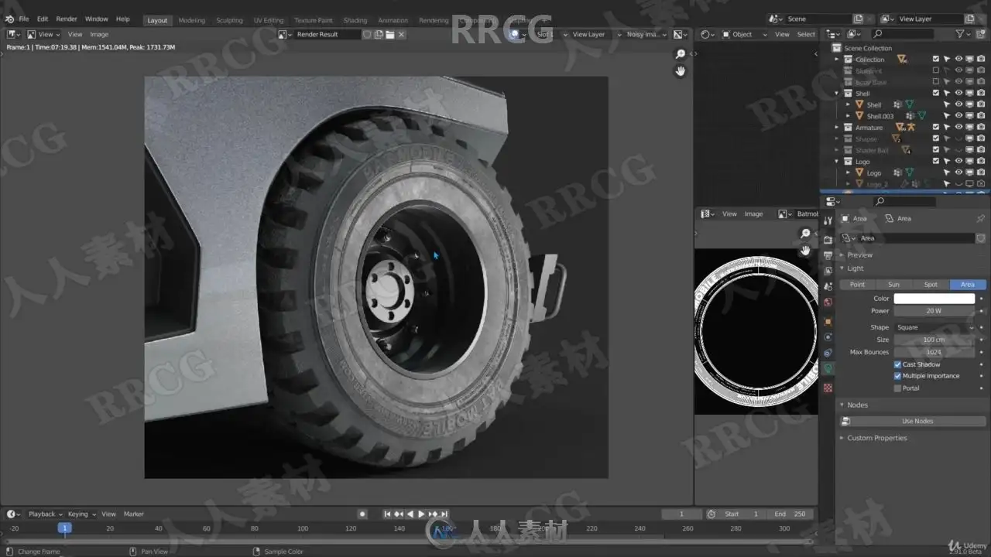
Task: Open the Marker menu in timeline
Action: click(x=134, y=514)
